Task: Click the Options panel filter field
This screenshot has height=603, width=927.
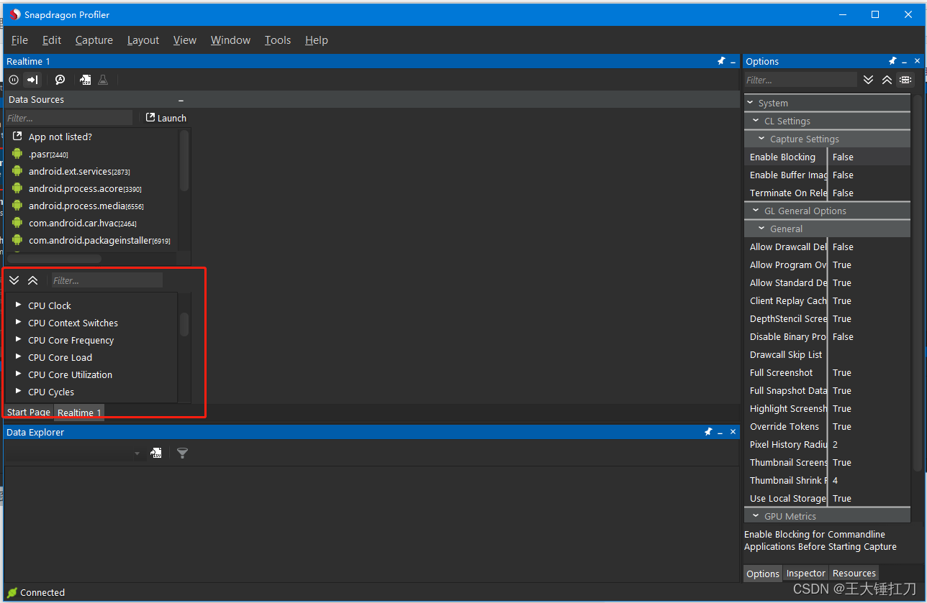Action: point(800,80)
